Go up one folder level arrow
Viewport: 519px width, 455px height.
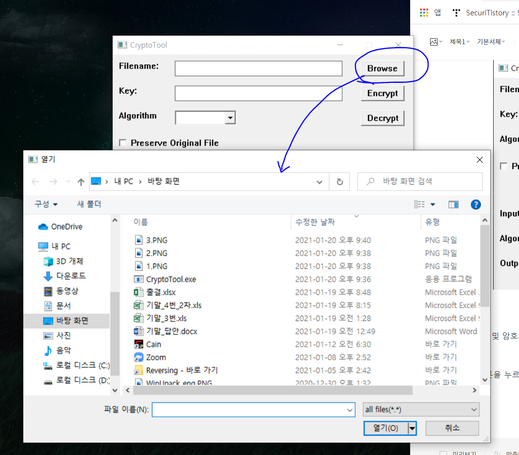(81, 182)
